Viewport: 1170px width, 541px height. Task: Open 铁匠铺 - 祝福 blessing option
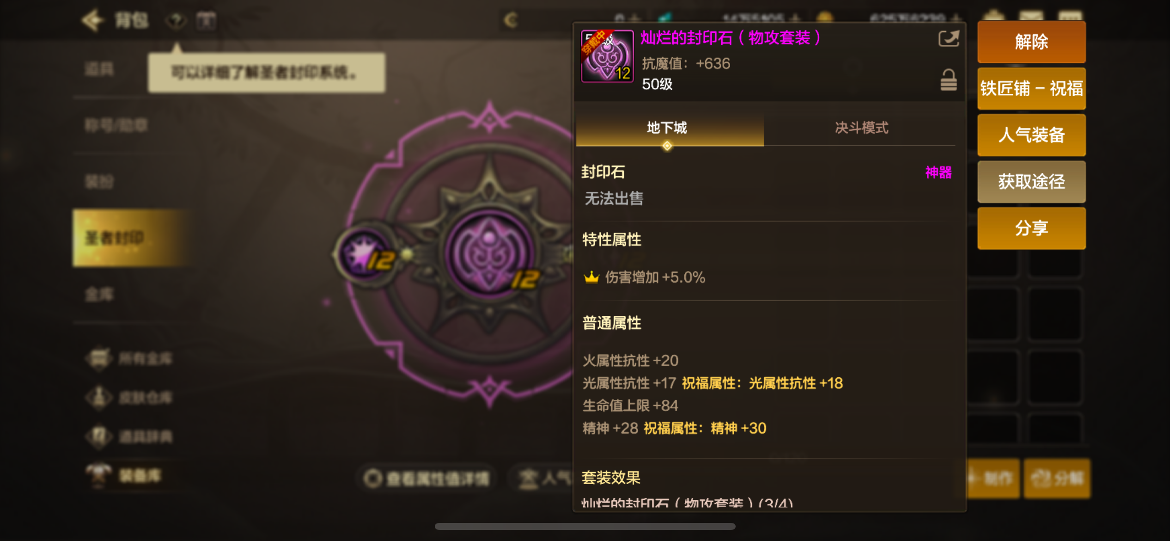tap(1031, 88)
